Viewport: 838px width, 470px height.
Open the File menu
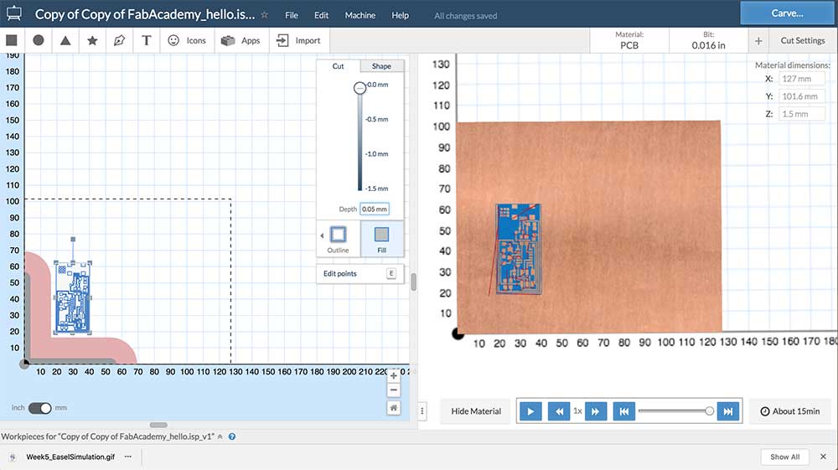pyautogui.click(x=292, y=15)
